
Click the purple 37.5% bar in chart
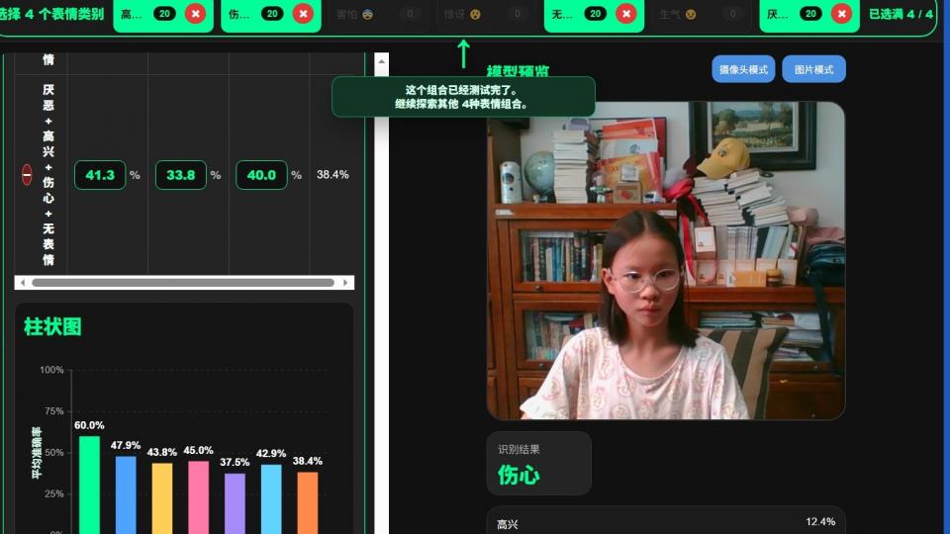point(236,503)
